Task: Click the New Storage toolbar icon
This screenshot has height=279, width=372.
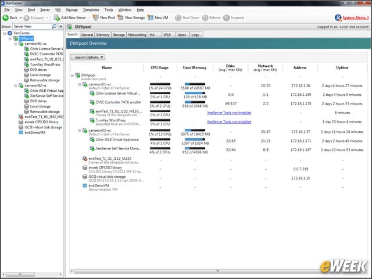Action: tap(120, 17)
